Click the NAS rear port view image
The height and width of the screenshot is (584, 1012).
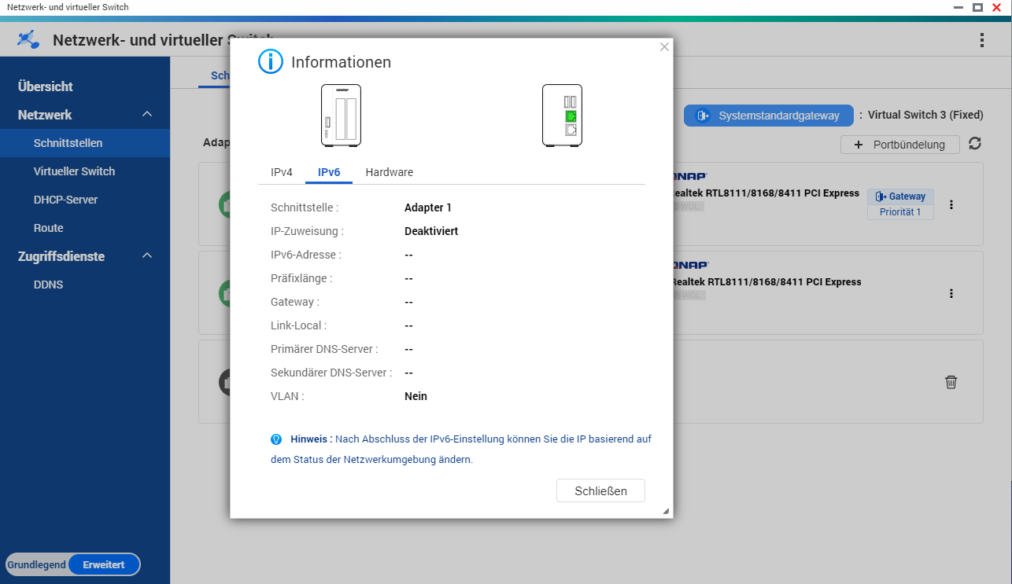pos(562,116)
